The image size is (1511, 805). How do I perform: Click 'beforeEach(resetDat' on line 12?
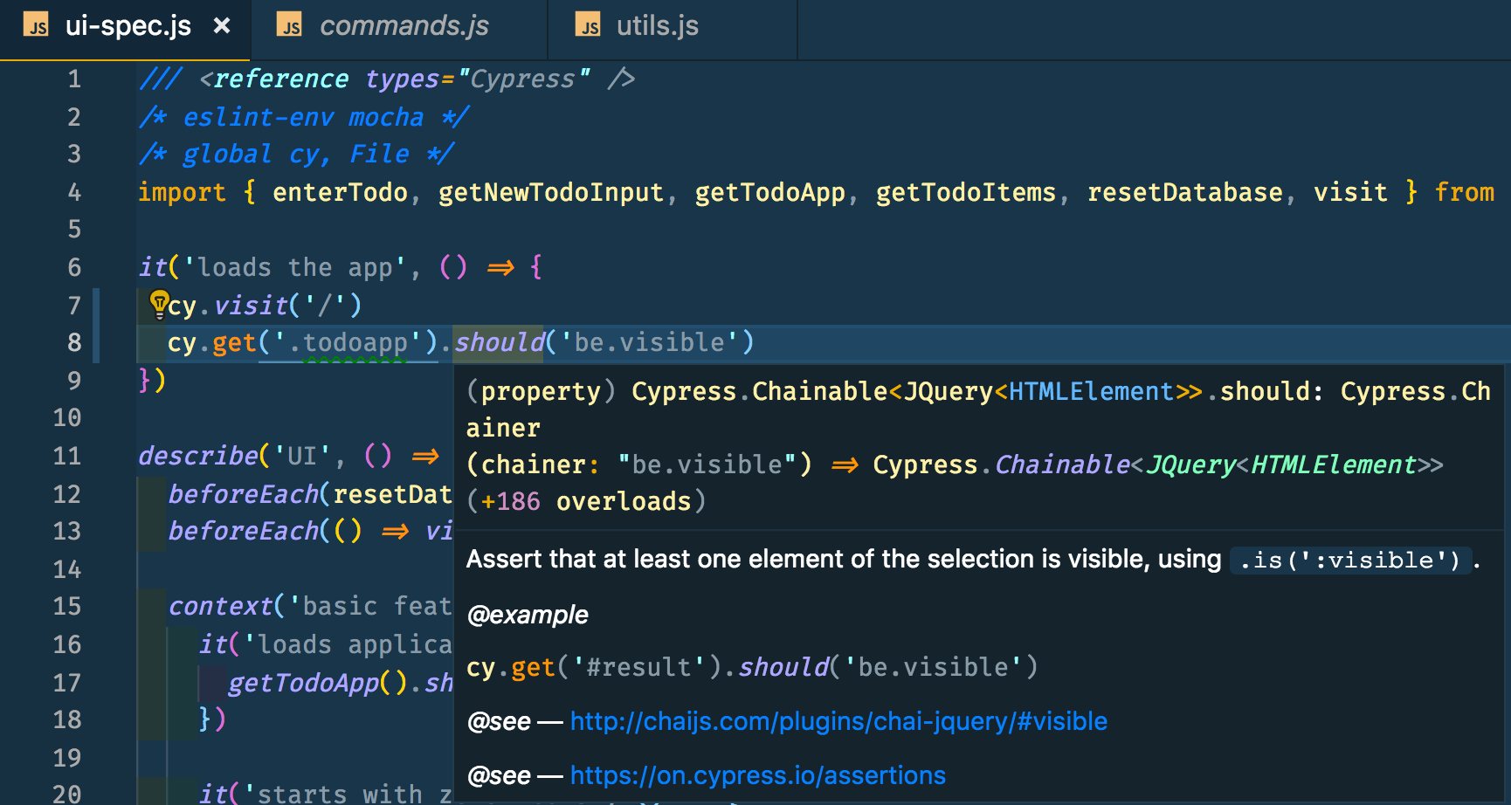(310, 494)
